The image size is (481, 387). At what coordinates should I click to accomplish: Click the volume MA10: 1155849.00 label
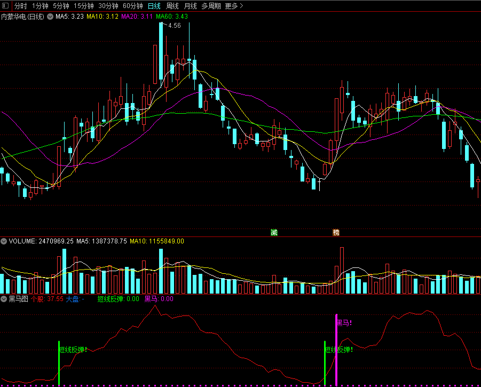[157, 241]
